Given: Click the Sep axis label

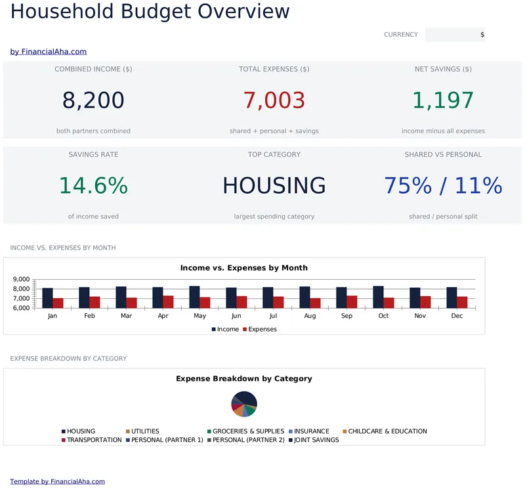Looking at the screenshot, I should pos(346,316).
